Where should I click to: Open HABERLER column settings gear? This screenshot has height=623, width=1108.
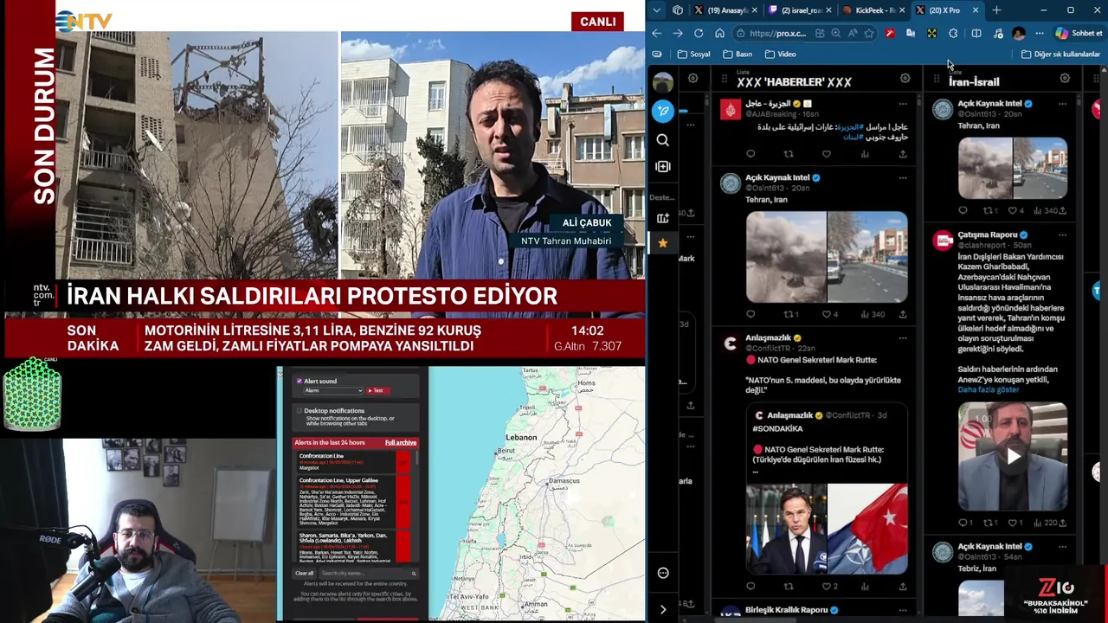tap(905, 79)
